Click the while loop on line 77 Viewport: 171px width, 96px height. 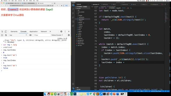[123, 44]
